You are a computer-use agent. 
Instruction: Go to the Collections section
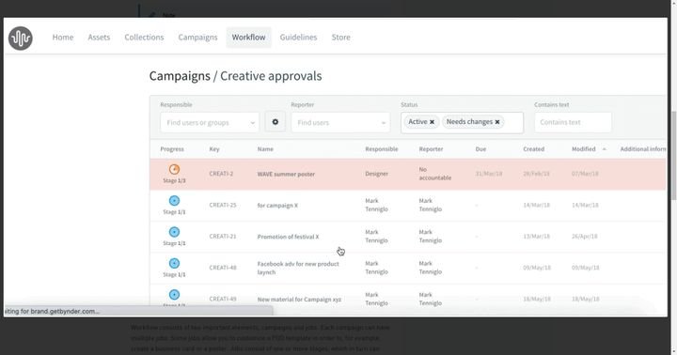pos(144,38)
